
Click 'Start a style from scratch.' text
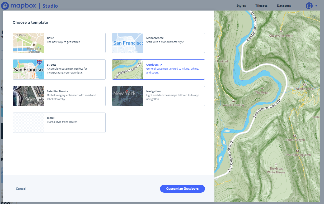point(63,122)
